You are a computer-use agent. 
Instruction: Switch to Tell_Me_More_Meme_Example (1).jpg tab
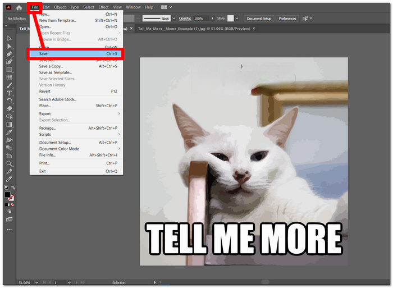(x=194, y=29)
